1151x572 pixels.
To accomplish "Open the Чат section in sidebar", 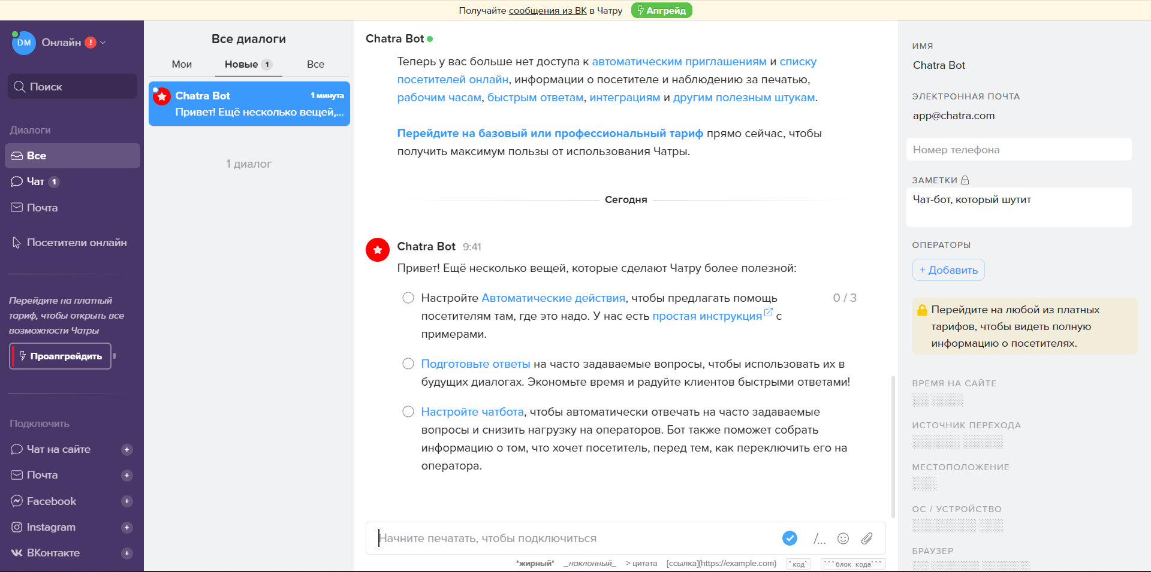I will (x=35, y=181).
